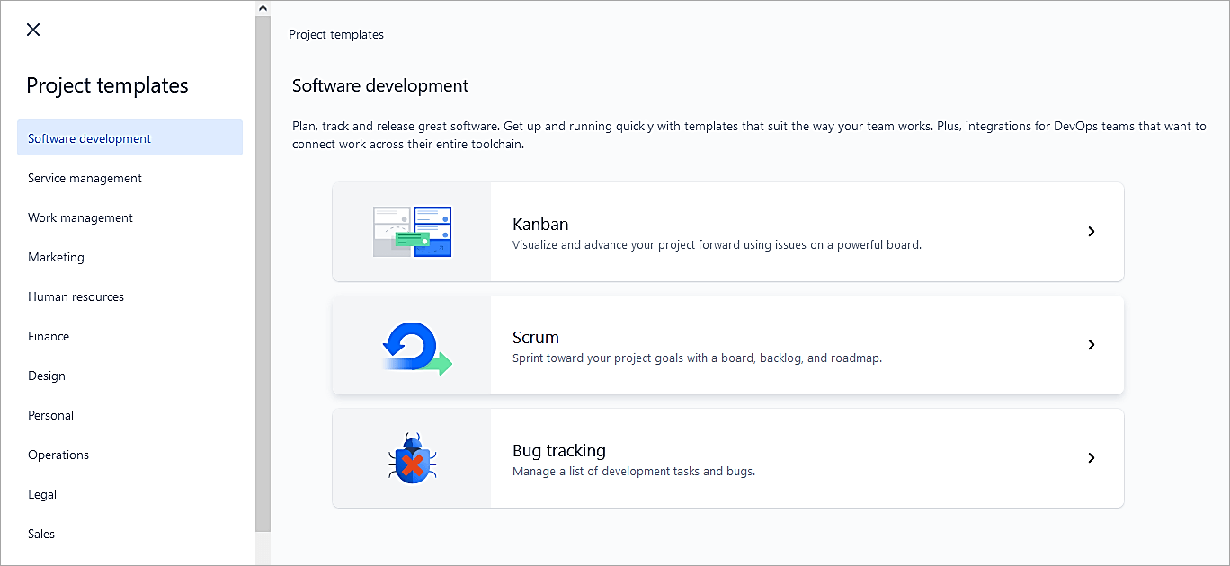The image size is (1230, 566).
Task: Go to Design templates
Action: coord(47,376)
